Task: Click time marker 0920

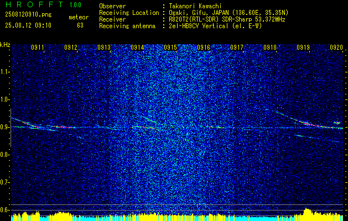Action: click(x=336, y=47)
